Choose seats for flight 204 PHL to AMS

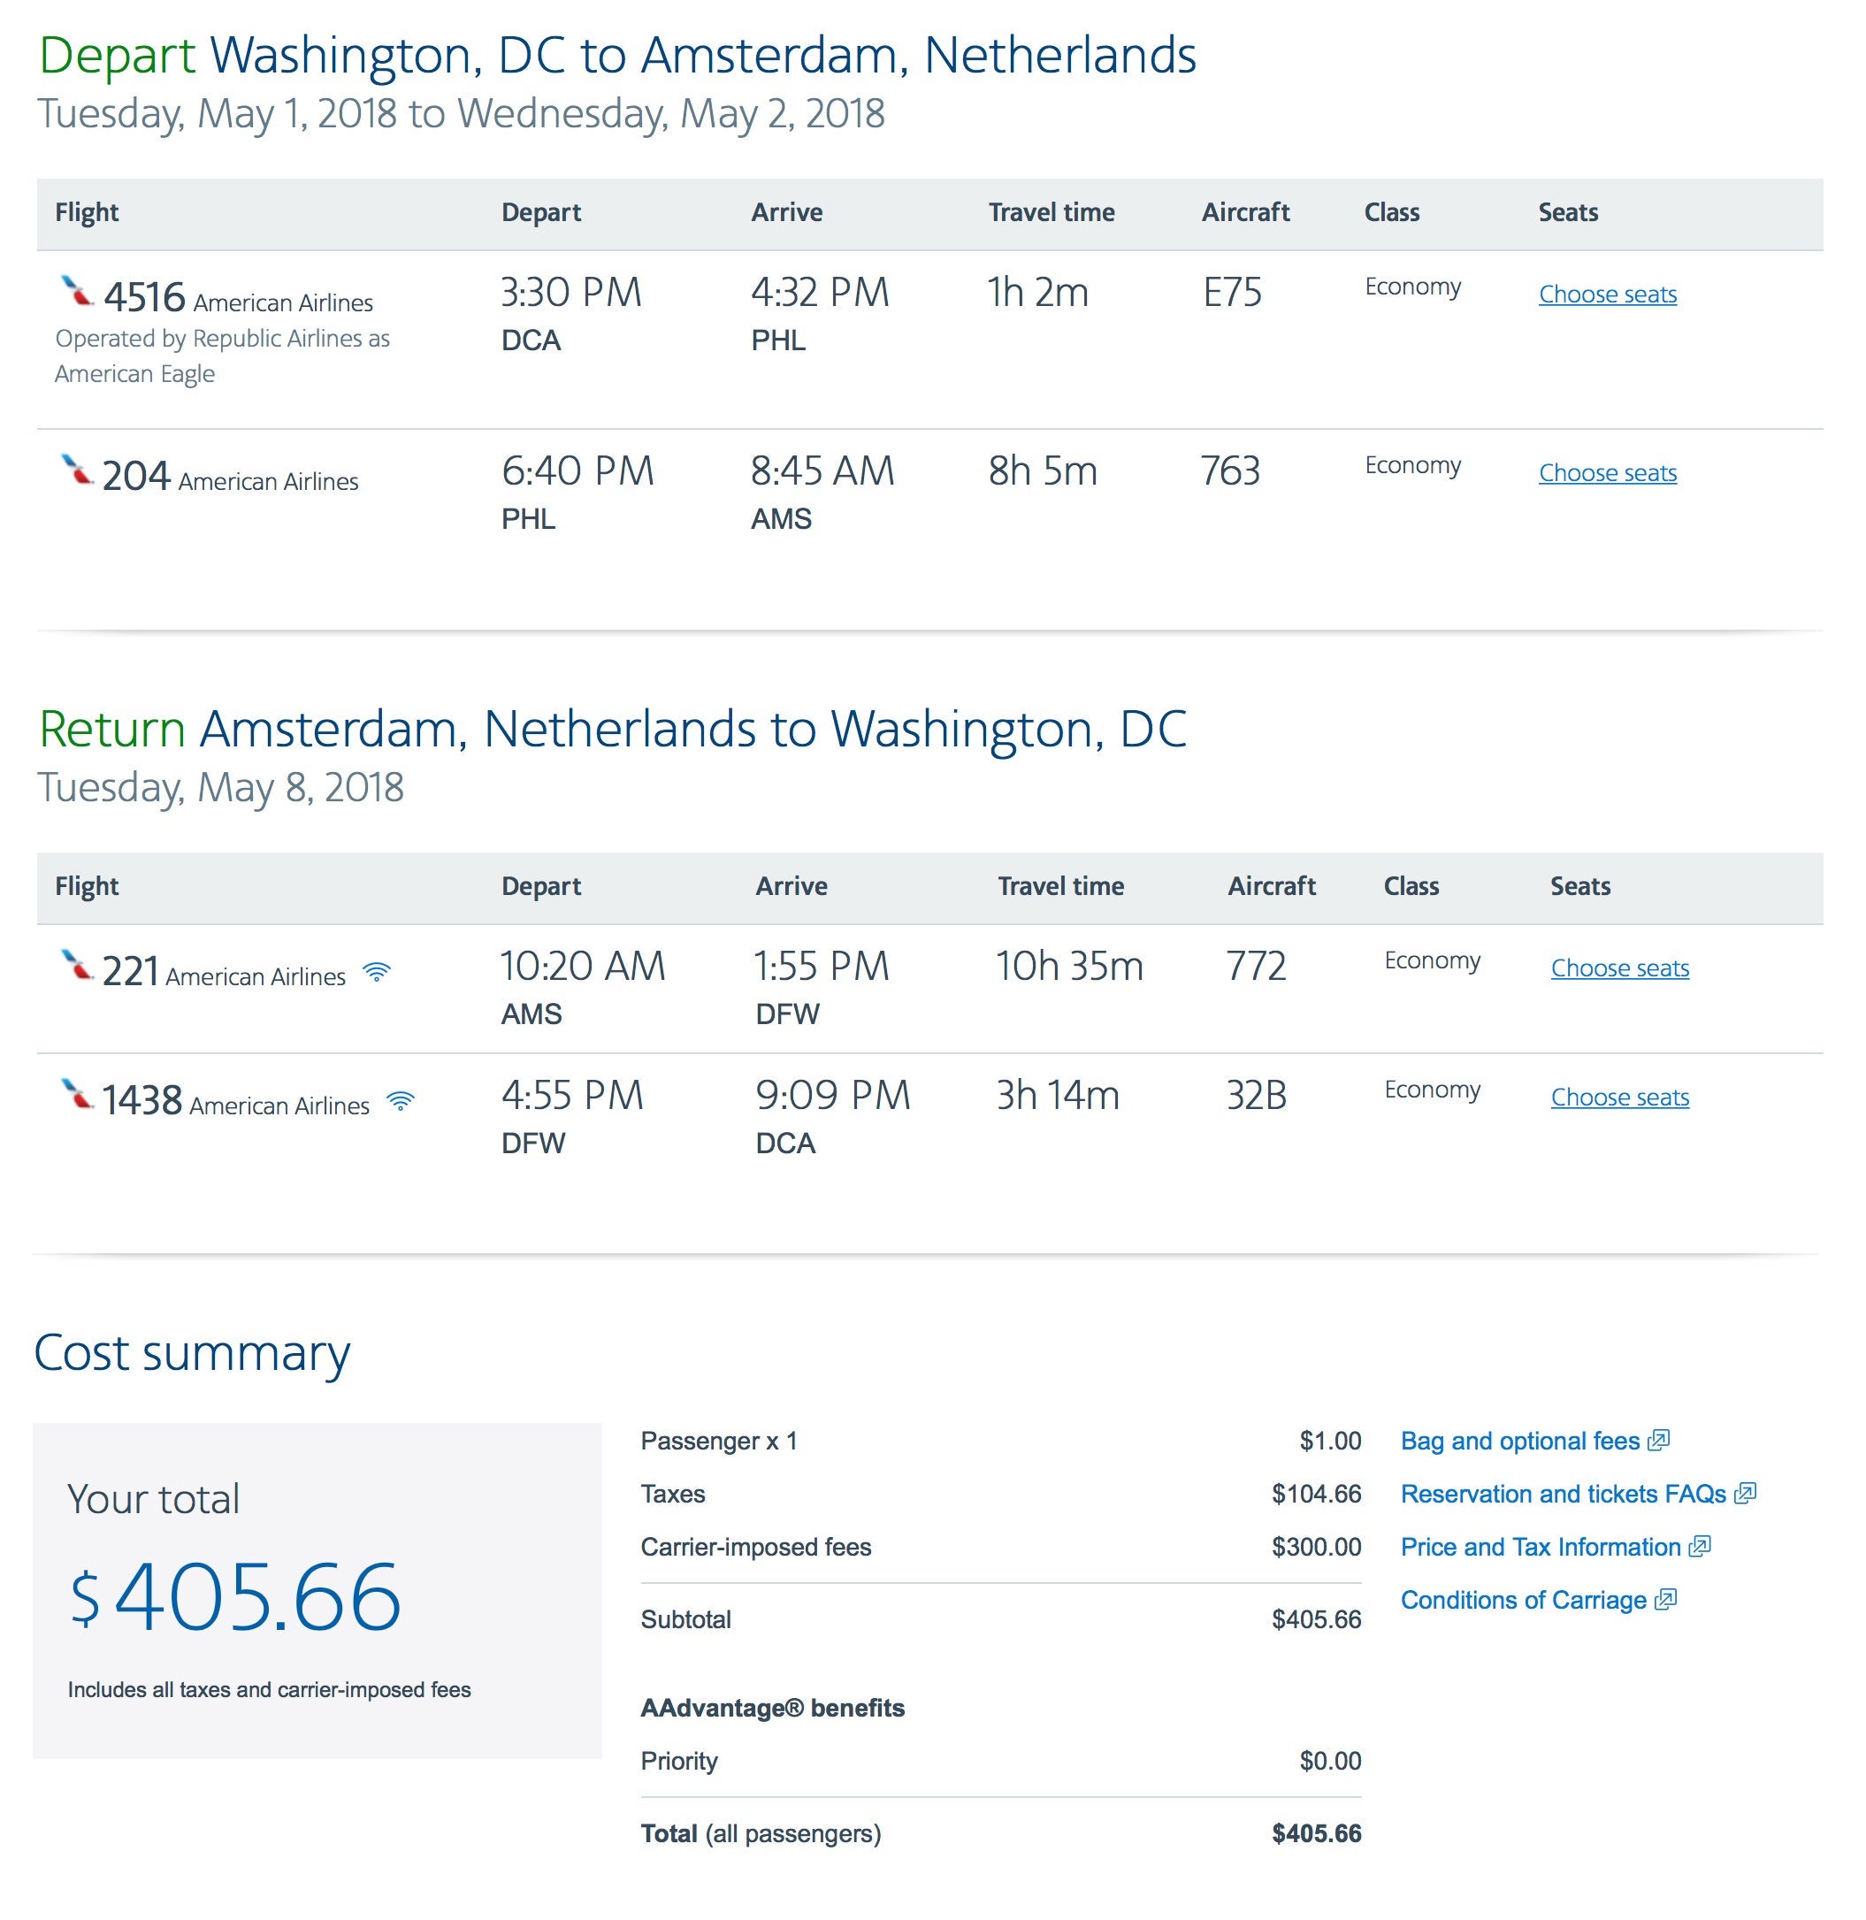(1607, 472)
